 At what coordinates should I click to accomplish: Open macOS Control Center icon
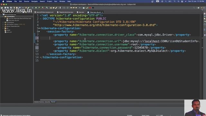click(182, 1)
